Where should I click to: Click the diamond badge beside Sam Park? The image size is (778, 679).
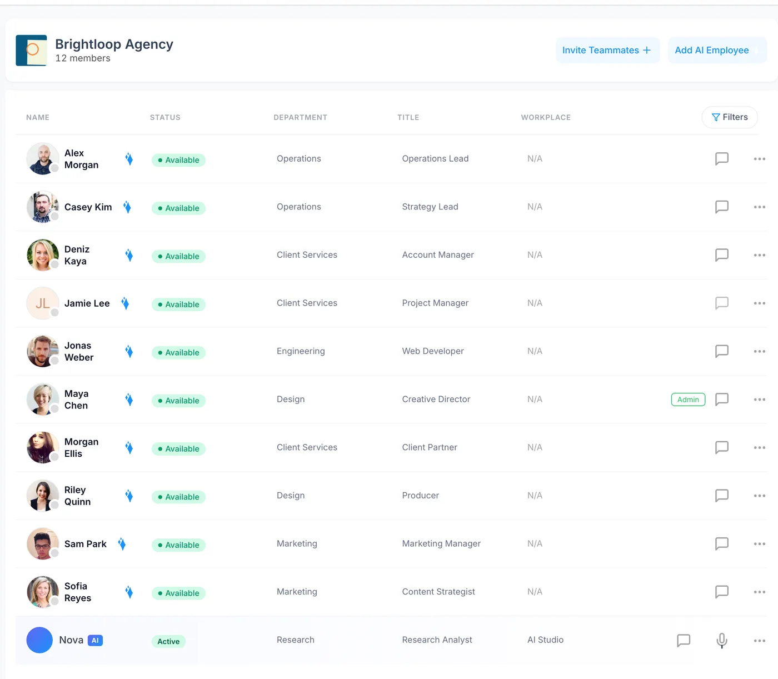click(122, 544)
